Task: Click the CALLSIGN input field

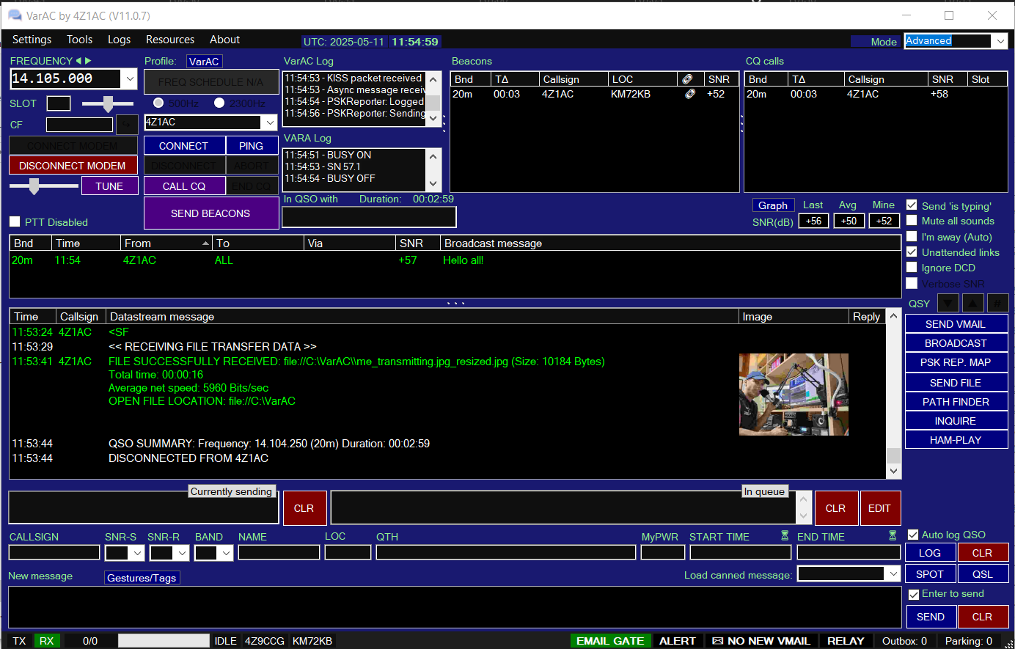Action: coord(54,552)
